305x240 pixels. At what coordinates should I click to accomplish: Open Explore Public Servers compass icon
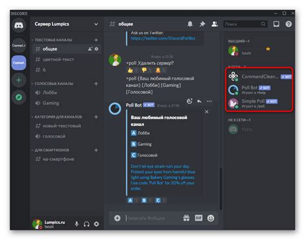tap(19, 97)
